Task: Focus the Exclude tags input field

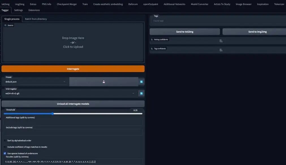Action: [x=73, y=132]
